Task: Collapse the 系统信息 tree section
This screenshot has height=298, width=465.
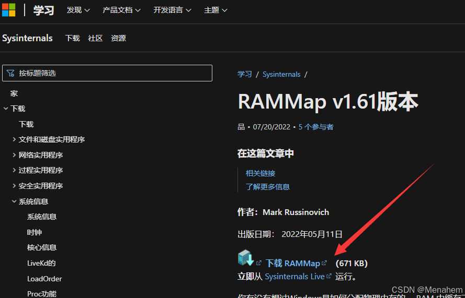Action: tap(14, 201)
